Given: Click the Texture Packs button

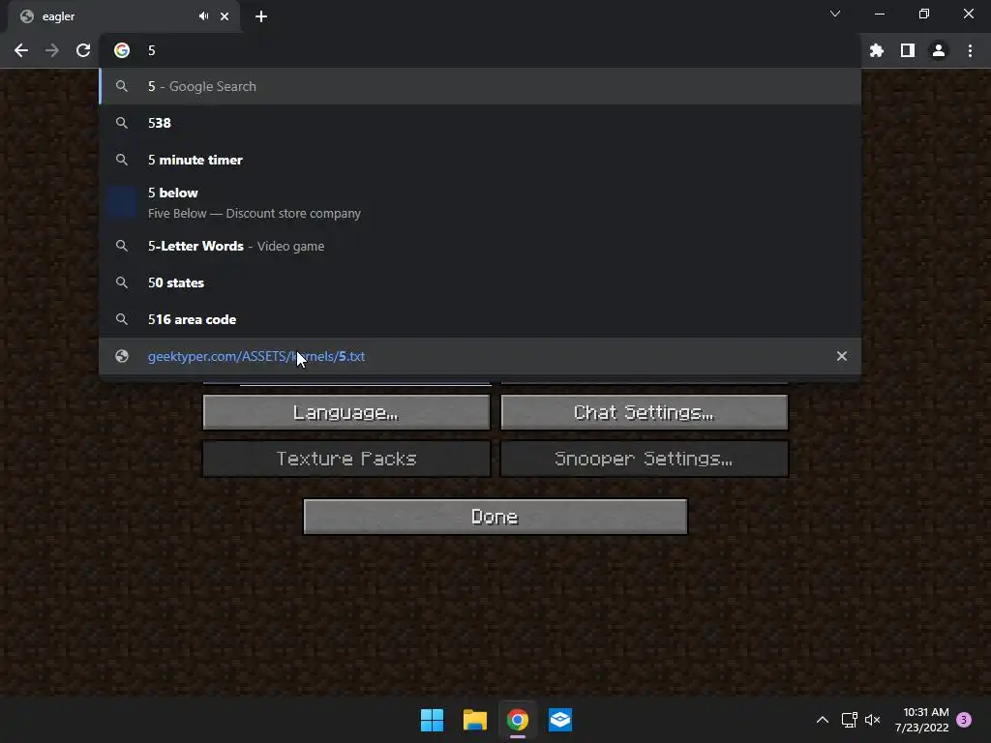Looking at the screenshot, I should 346,459.
